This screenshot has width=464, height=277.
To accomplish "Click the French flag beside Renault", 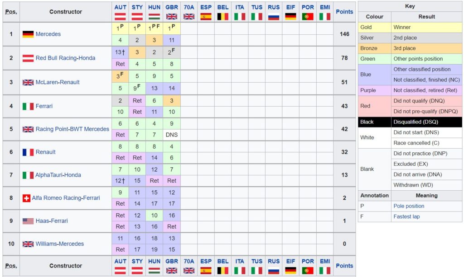I will click(28, 152).
